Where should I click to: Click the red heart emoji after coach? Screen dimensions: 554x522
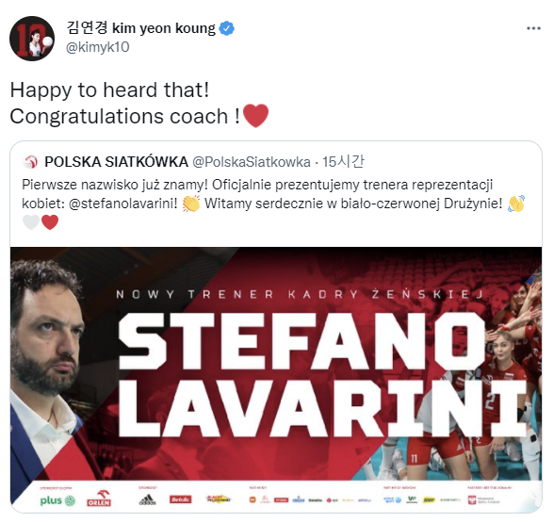256,116
